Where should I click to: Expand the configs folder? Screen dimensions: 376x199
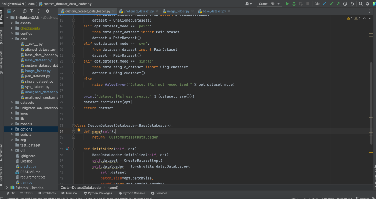click(12, 33)
